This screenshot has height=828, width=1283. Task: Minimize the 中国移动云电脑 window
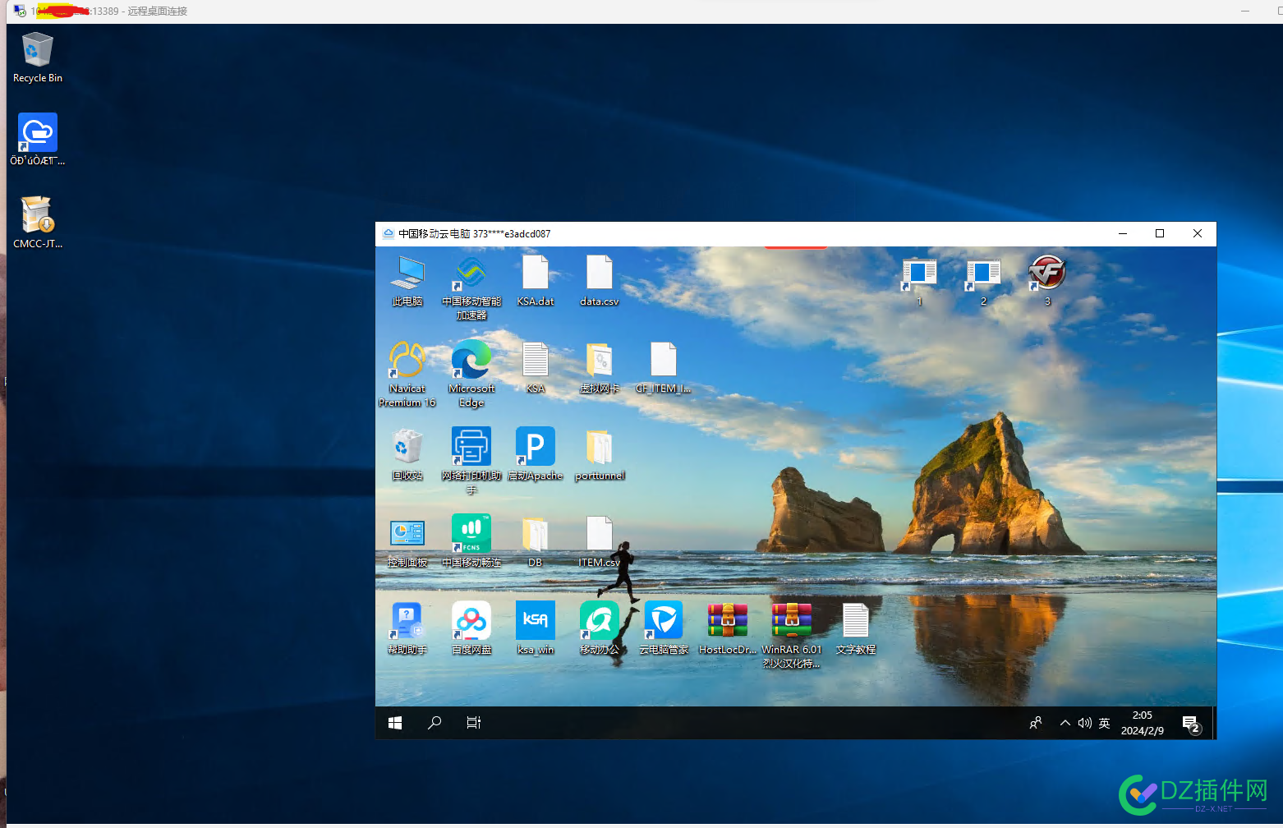(1122, 234)
